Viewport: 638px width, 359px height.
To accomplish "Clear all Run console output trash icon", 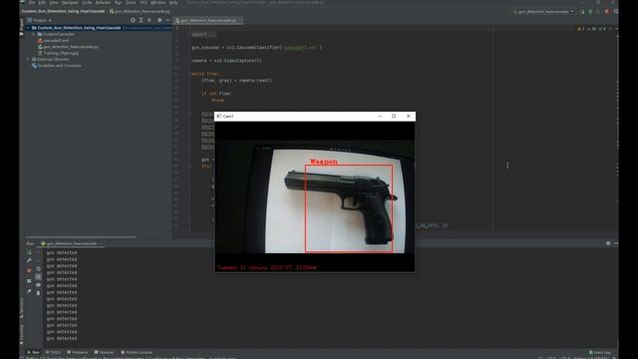I will click(38, 293).
